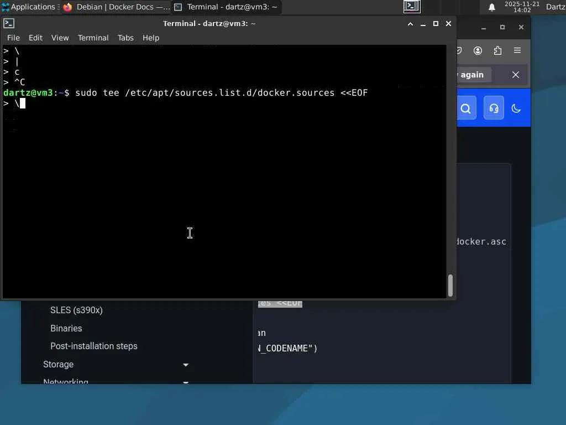Switch to Debian Docker Docs Firefox taskbar button
Screen dimensions: 566x425
coord(116,7)
